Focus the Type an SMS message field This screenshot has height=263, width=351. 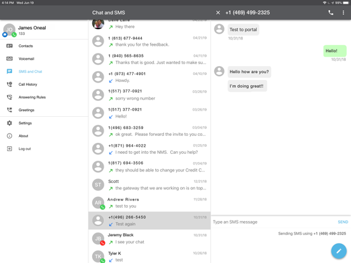[x=273, y=222]
